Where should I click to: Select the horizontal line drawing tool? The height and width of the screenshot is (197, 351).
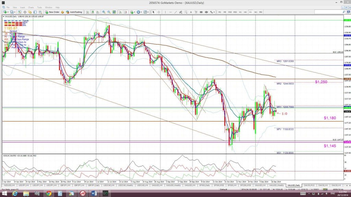(171, 12)
